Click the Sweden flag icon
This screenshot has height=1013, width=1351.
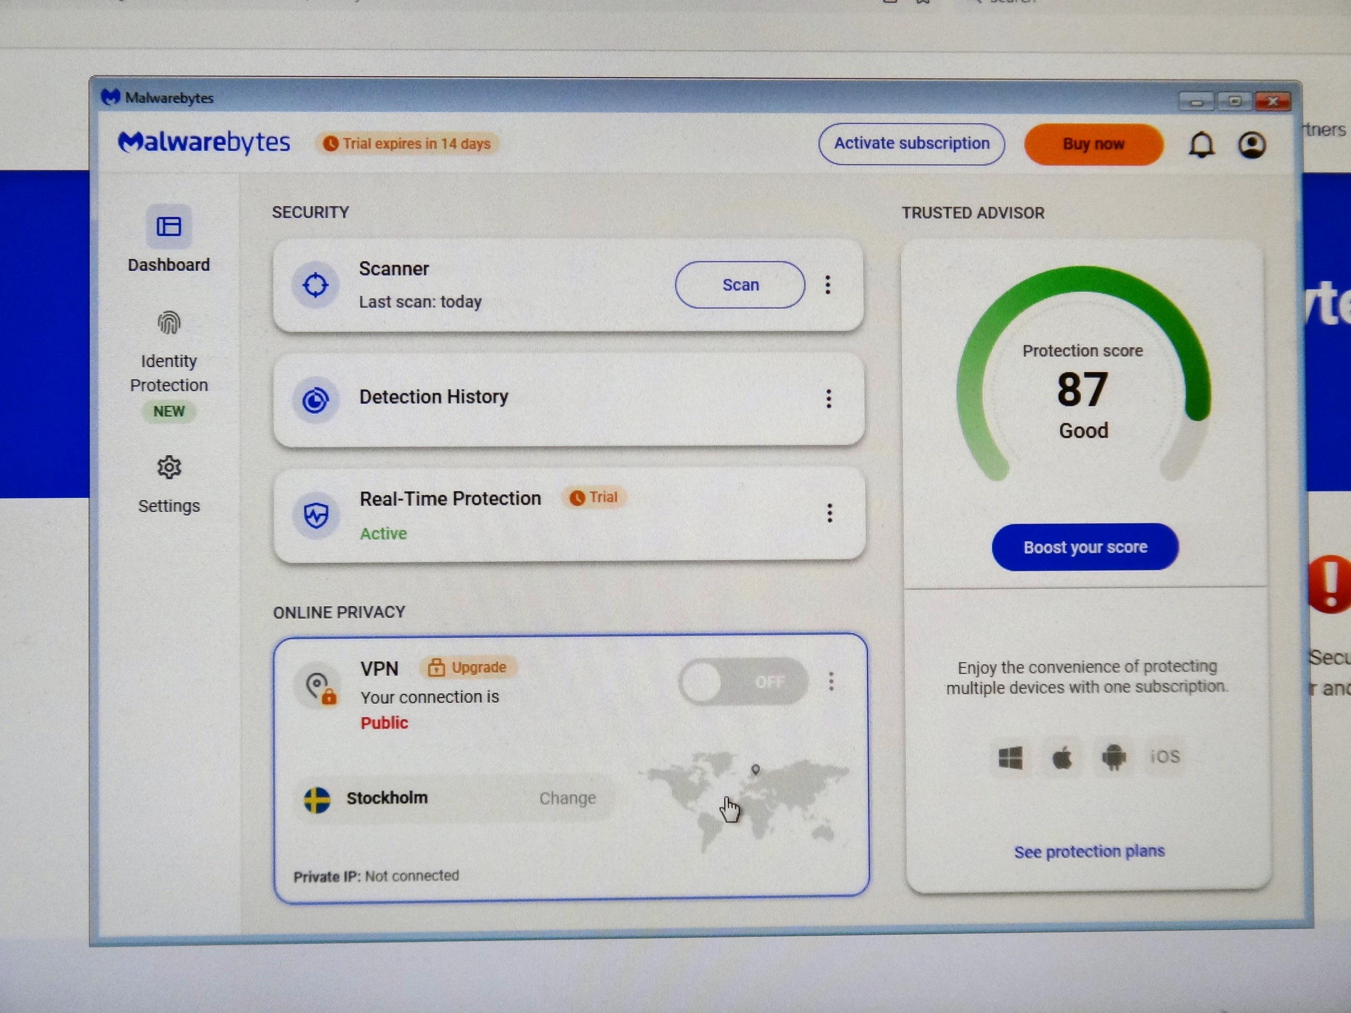coord(317,800)
